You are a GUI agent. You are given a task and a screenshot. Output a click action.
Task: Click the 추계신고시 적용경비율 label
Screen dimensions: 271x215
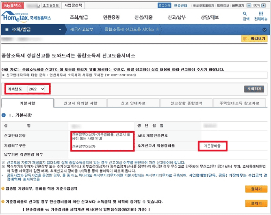(156, 146)
